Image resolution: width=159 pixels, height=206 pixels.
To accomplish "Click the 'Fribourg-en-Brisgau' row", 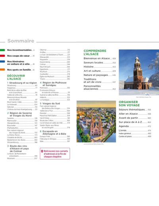I will tap(55, 139).
